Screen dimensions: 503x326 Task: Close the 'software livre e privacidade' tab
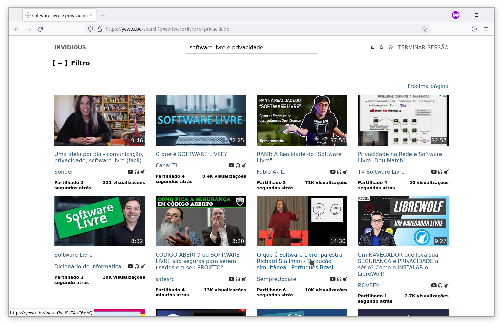click(91, 15)
